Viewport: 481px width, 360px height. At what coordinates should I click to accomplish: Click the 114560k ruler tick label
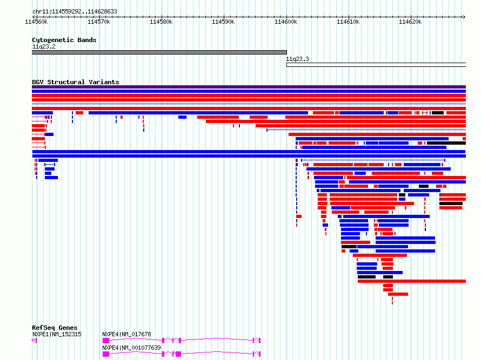click(36, 22)
